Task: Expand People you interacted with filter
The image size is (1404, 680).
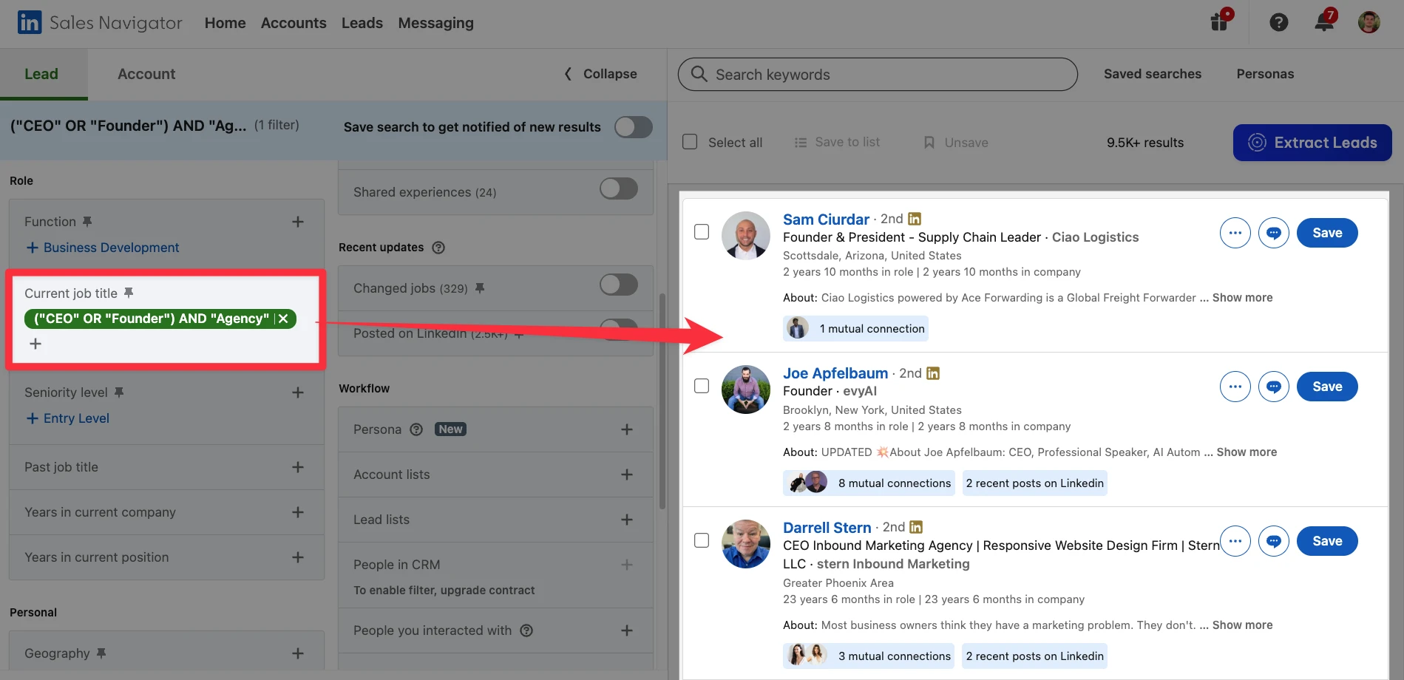Action: (x=627, y=630)
